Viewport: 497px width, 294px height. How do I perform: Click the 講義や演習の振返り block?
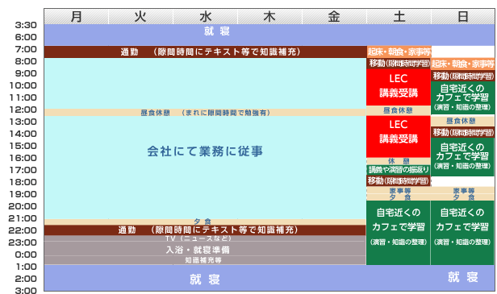click(399, 170)
